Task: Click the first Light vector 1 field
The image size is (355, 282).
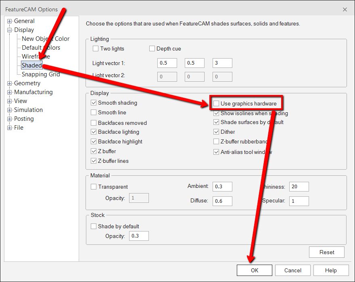Action: 167,63
